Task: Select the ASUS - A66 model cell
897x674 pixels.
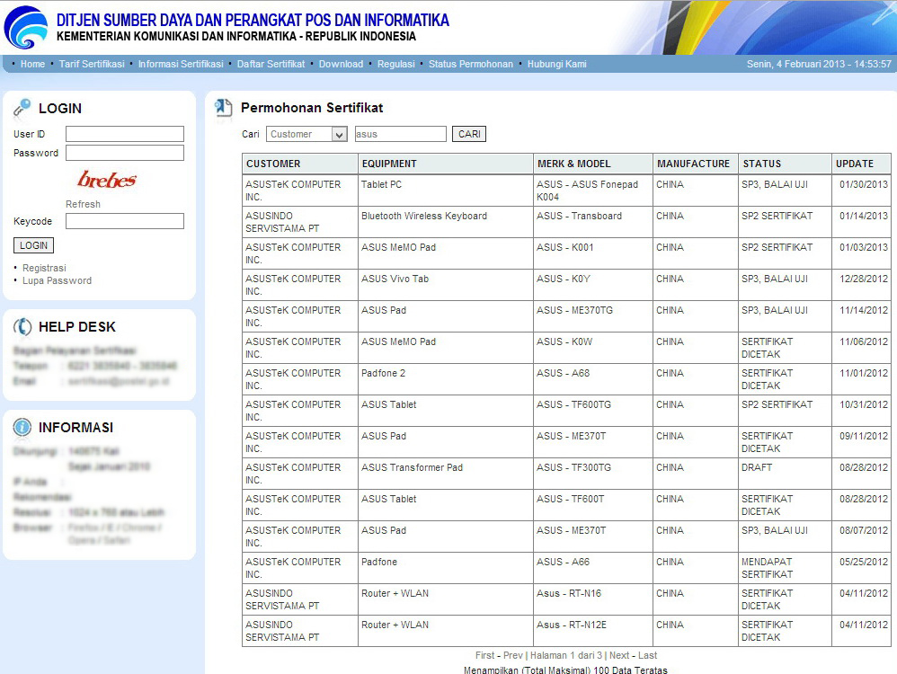Action: (592, 568)
